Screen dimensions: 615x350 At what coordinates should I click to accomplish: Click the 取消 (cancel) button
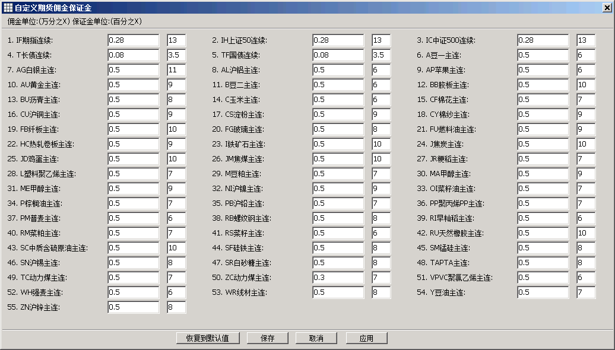point(316,338)
